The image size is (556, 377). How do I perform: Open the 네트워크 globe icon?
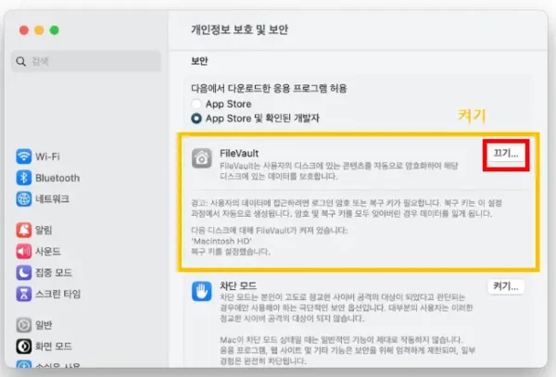click(x=24, y=199)
